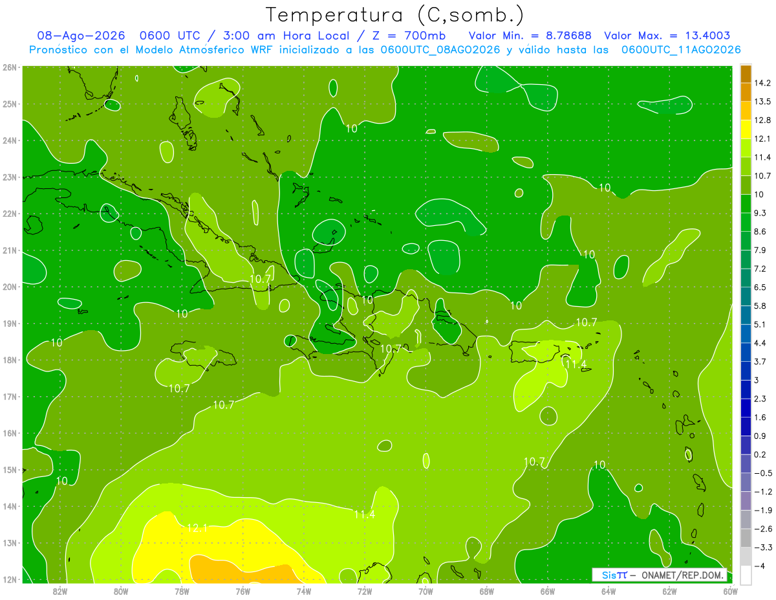
Task: Click the 78W longitude axis label
Action: pos(182,591)
